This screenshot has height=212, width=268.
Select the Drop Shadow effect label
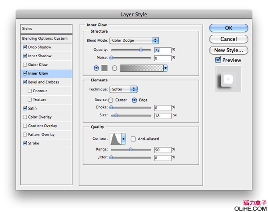40,47
